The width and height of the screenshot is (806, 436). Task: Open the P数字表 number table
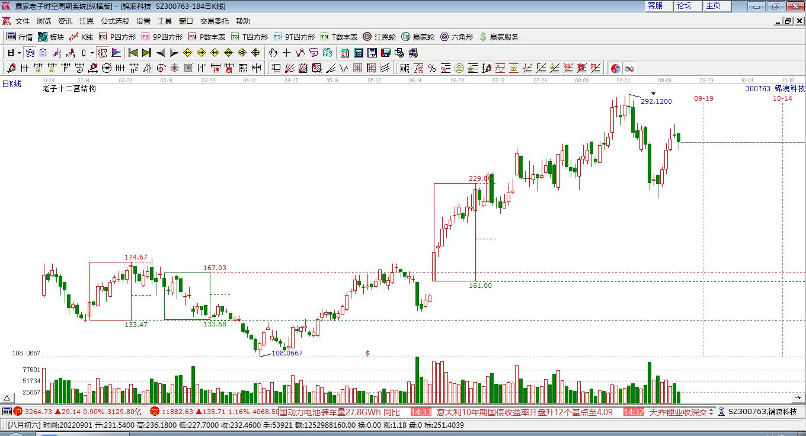(x=206, y=37)
